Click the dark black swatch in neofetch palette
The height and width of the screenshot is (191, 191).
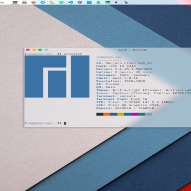[100, 114]
